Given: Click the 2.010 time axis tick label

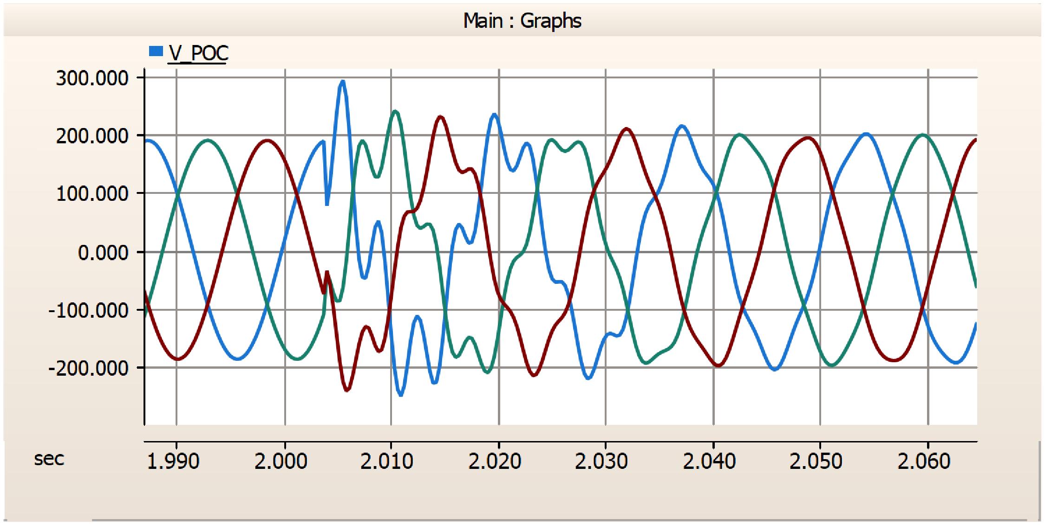Looking at the screenshot, I should pos(387,461).
